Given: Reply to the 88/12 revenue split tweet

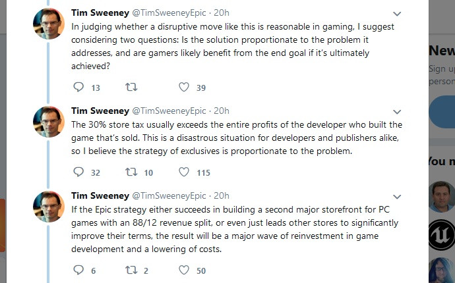Looking at the screenshot, I should [x=78, y=270].
